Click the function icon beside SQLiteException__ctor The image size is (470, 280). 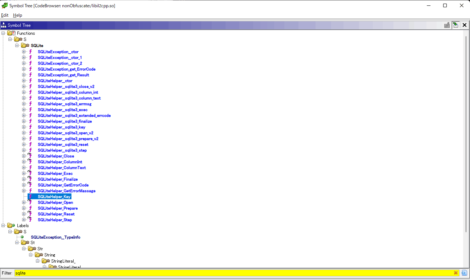pyautogui.click(x=30, y=52)
